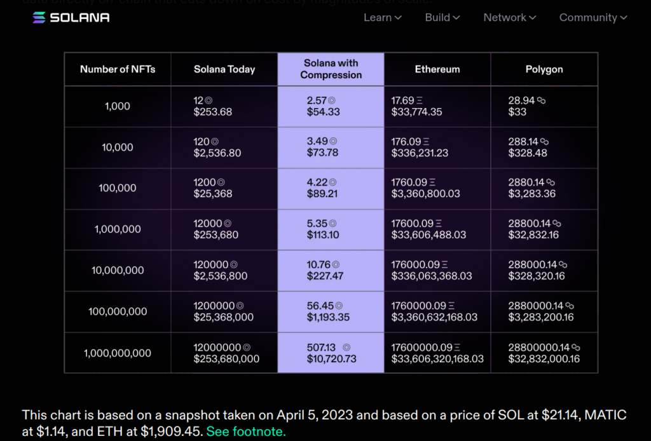This screenshot has height=441, width=651.
Task: Expand the chevron beside Community
Action: [623, 18]
